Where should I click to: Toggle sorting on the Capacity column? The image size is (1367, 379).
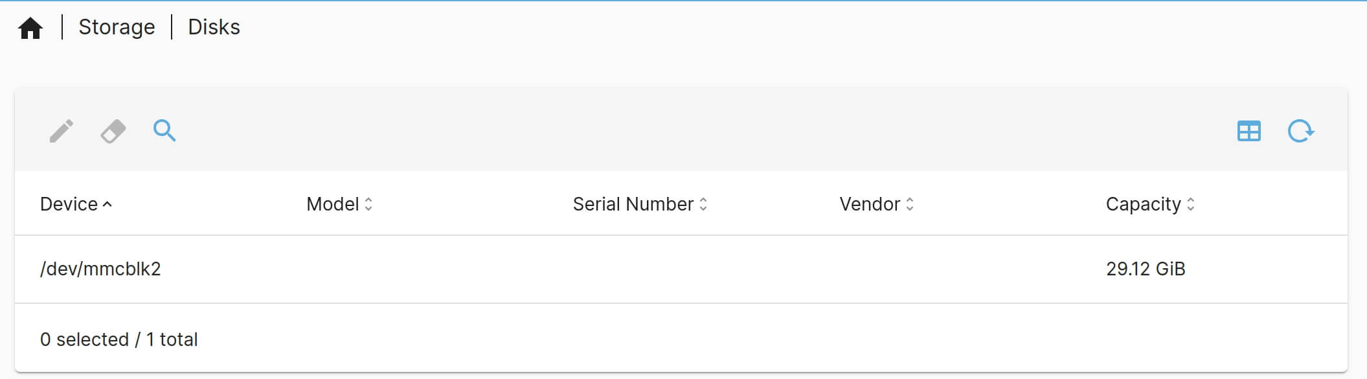[1192, 204]
